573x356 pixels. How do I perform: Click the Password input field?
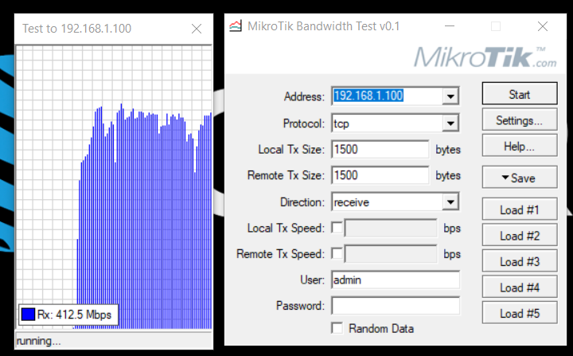click(x=396, y=306)
